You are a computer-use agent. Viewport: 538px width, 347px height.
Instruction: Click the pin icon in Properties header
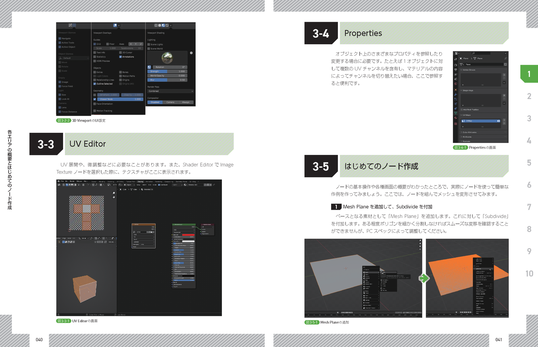[x=505, y=59]
